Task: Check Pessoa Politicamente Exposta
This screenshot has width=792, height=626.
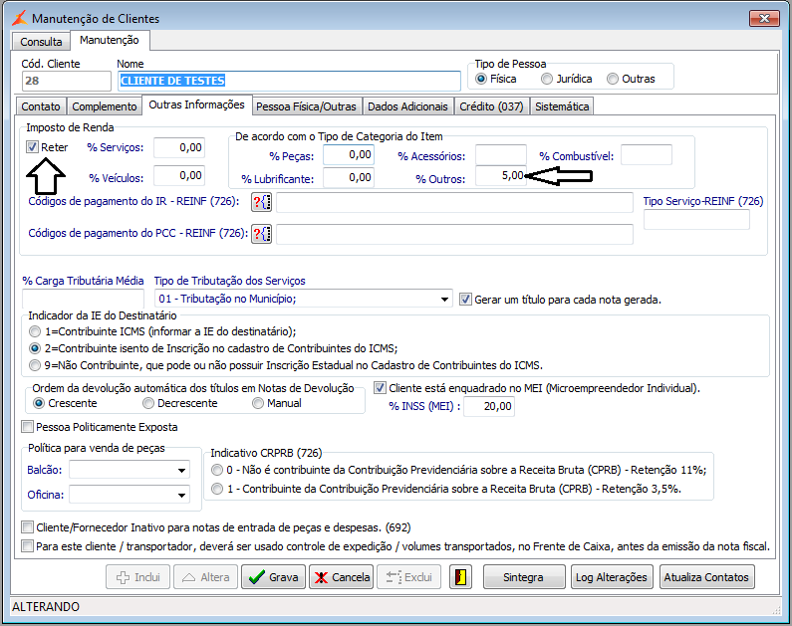Action: (x=27, y=427)
